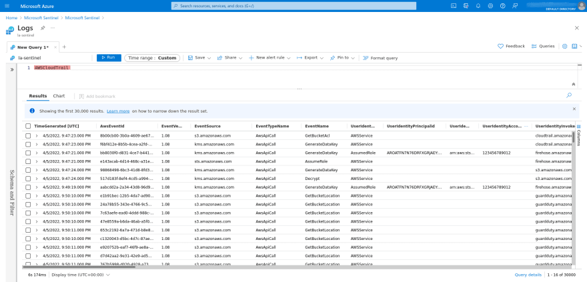Check the row with Decrypt event

28,179
